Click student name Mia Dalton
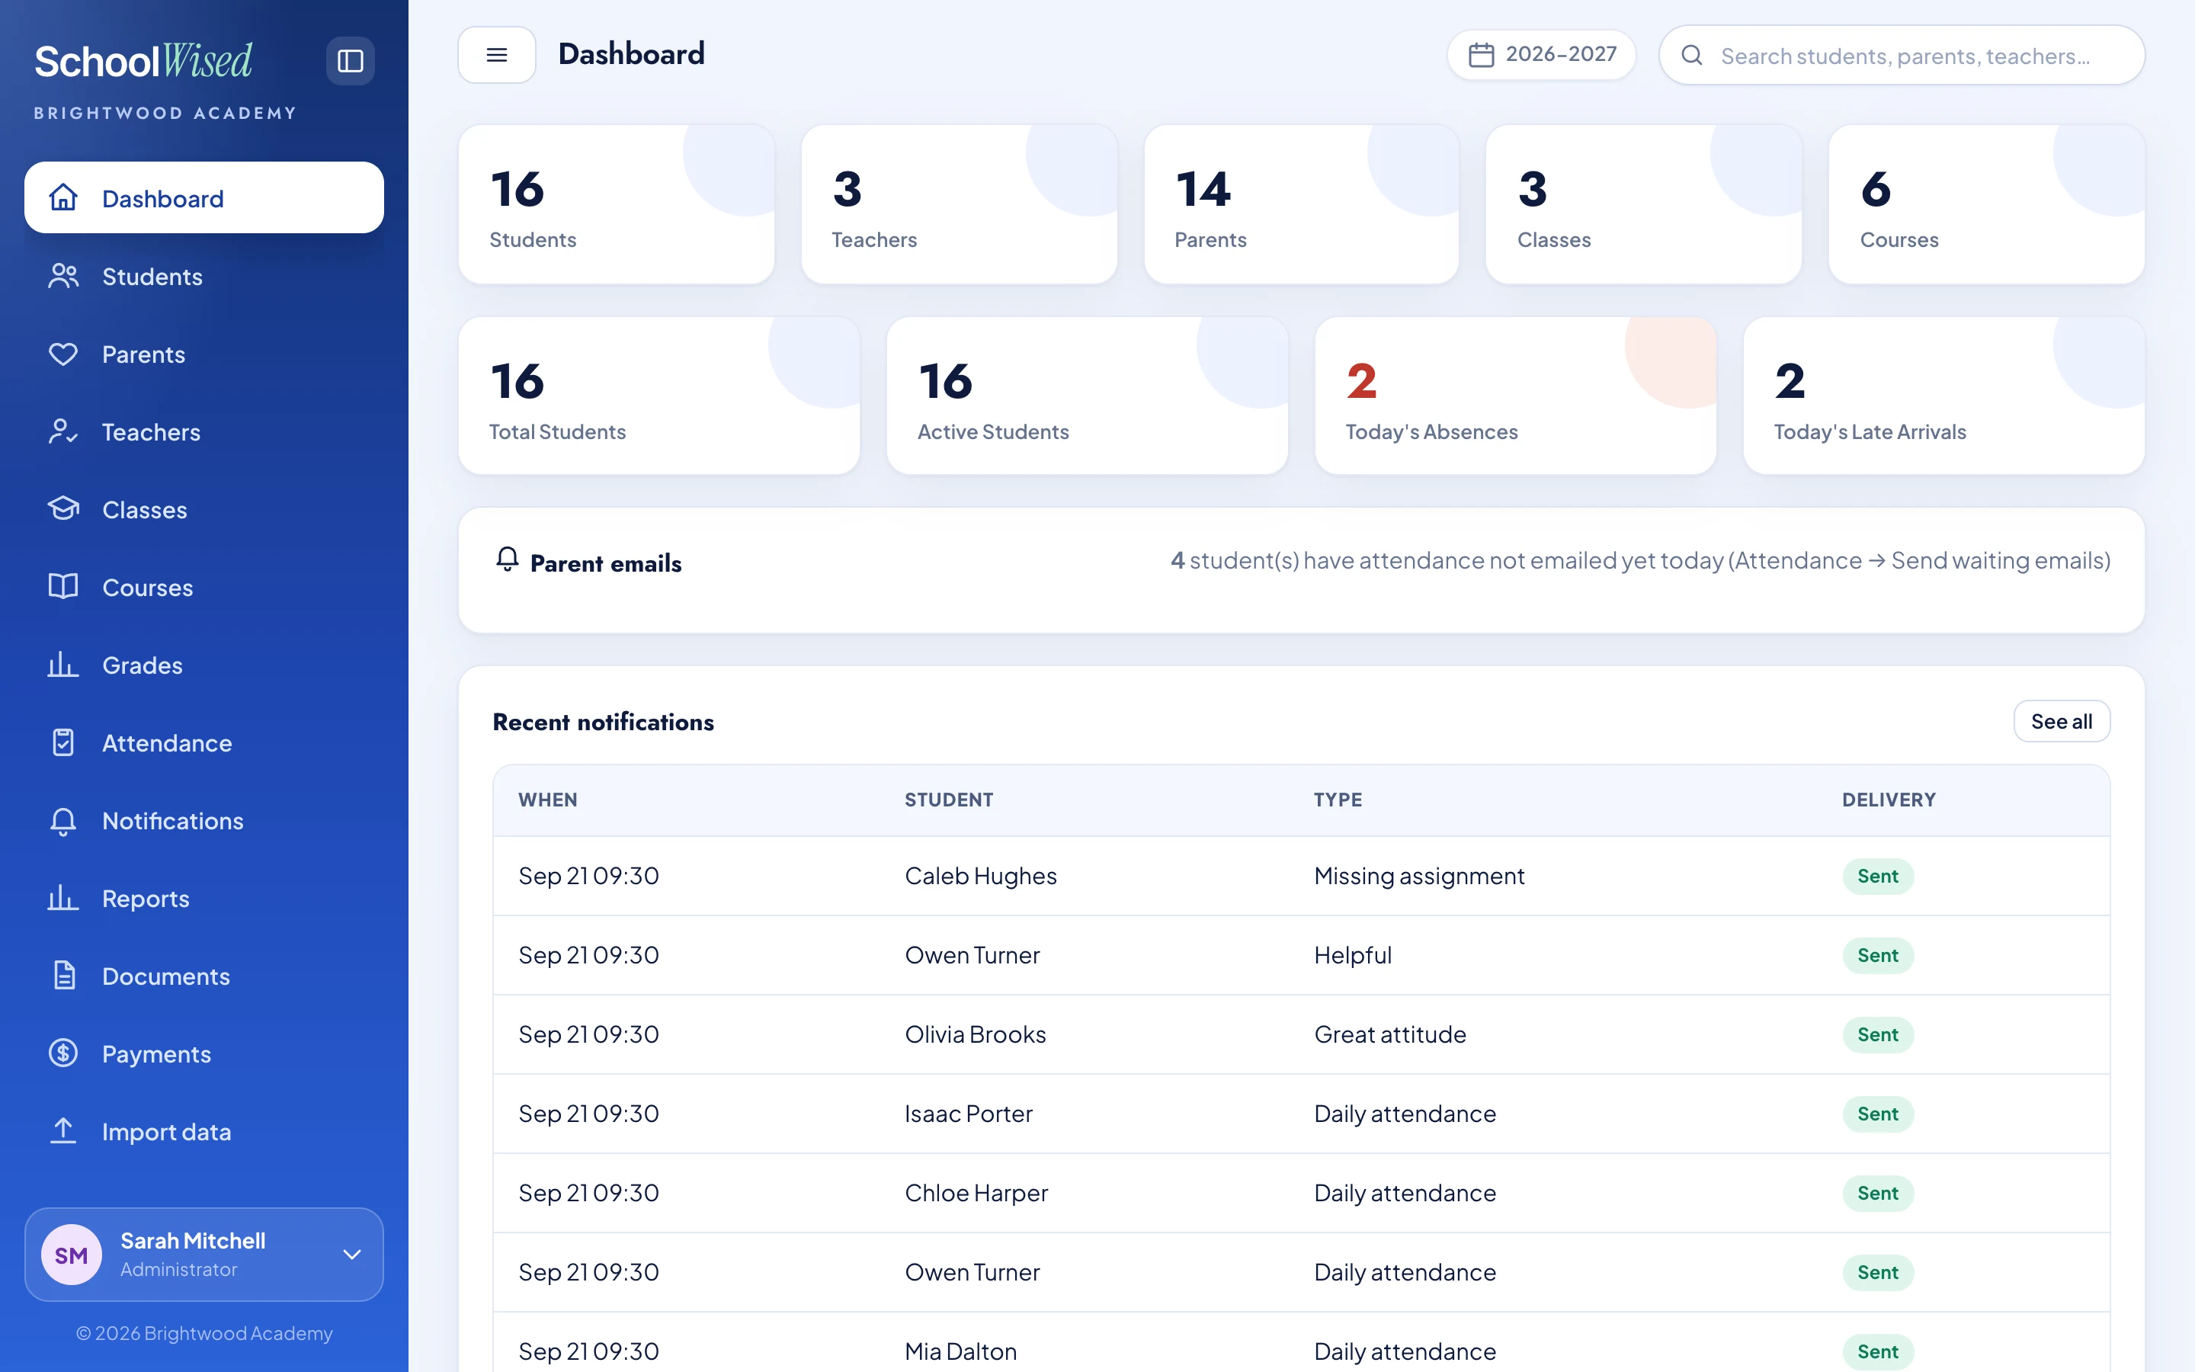This screenshot has width=2195, height=1372. (960, 1351)
